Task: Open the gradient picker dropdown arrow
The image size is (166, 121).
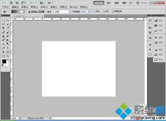Action: (24, 12)
